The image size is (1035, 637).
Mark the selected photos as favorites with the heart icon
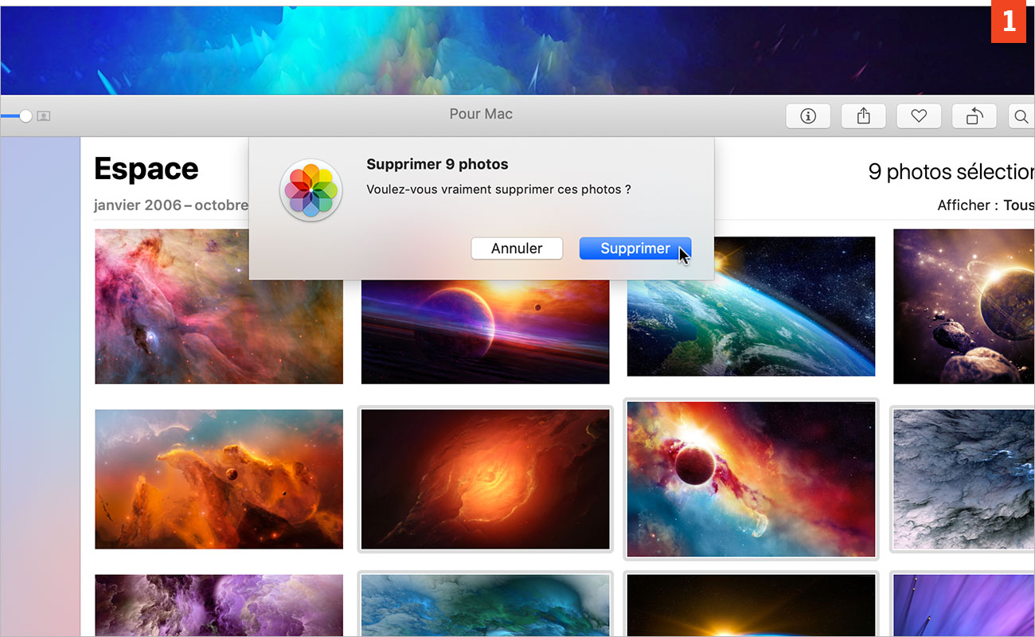coord(919,116)
